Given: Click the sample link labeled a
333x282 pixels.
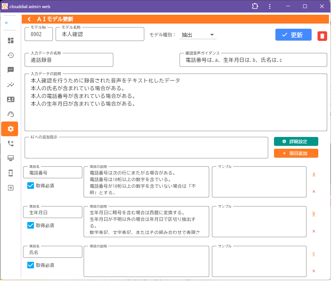Looking at the screenshot, I should pos(314,173).
